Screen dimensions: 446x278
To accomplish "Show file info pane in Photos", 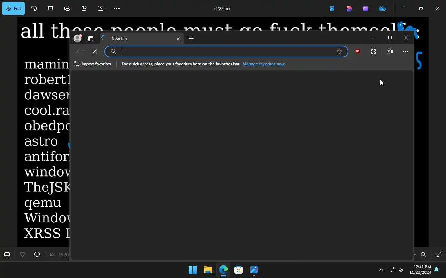I will point(37,254).
